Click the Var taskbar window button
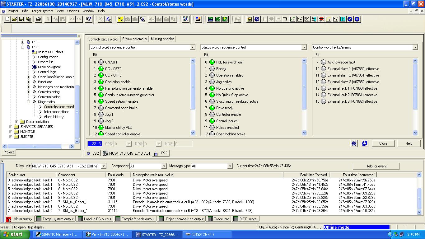 108,234
